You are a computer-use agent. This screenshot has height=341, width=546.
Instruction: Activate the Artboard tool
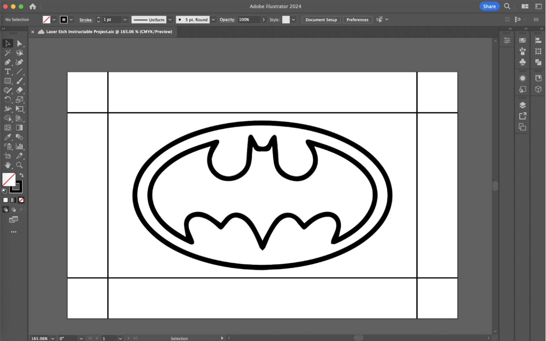(x=7, y=156)
